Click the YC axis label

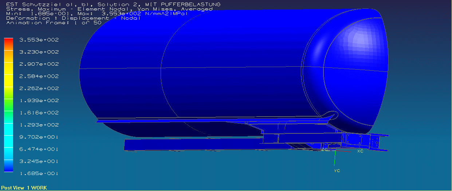[337, 171]
